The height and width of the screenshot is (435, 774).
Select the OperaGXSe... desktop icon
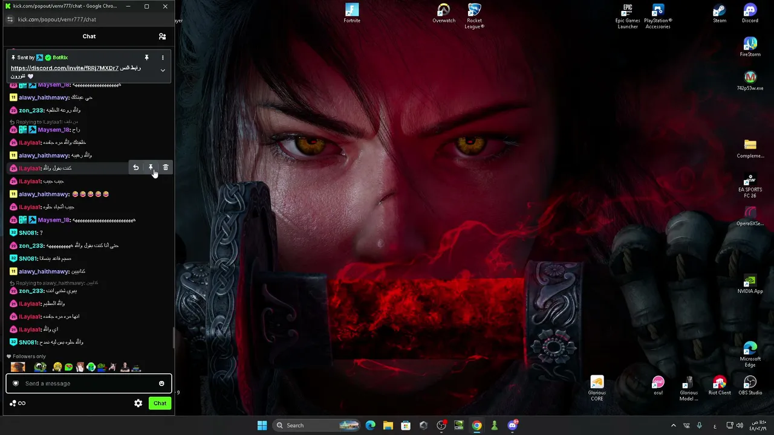[x=750, y=216]
